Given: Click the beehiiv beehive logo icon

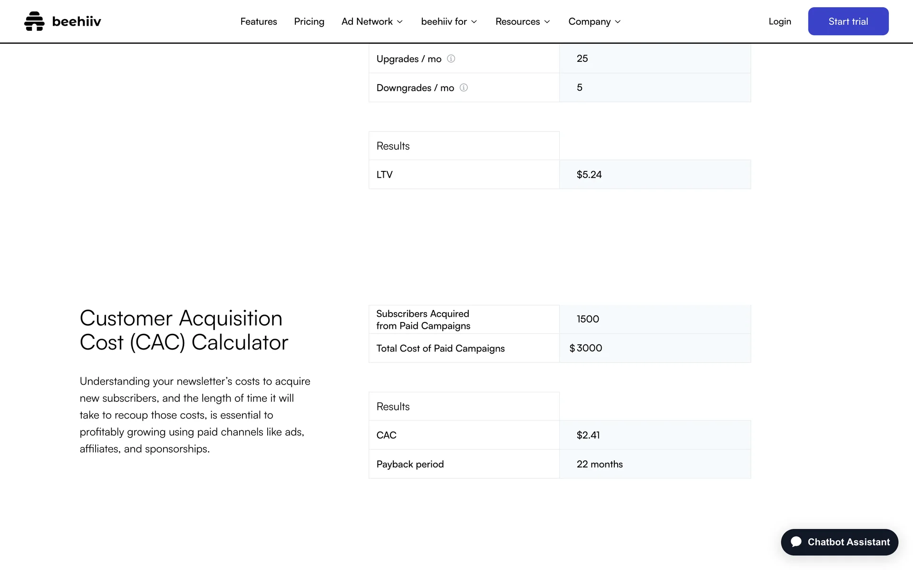Looking at the screenshot, I should pos(34,21).
